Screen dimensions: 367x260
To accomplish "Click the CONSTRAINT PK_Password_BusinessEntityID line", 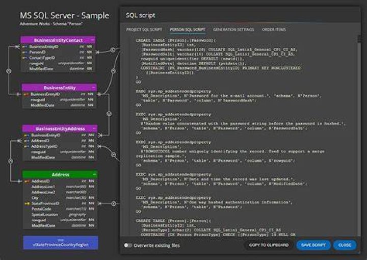I will (x=221, y=68).
